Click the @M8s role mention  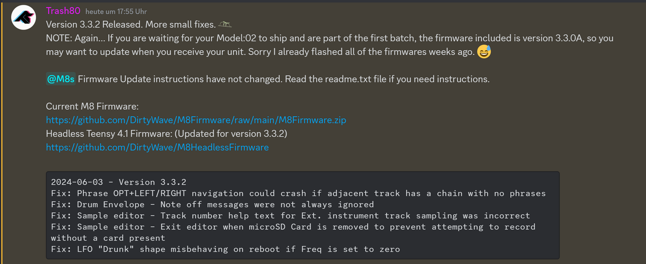[x=61, y=79]
